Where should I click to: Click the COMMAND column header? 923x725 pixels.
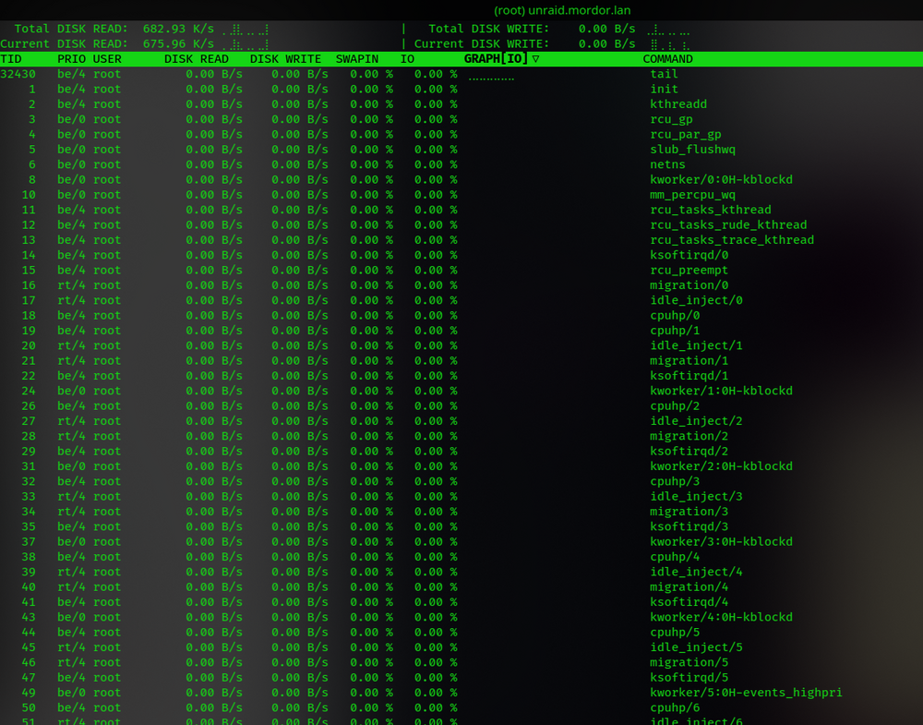(667, 59)
